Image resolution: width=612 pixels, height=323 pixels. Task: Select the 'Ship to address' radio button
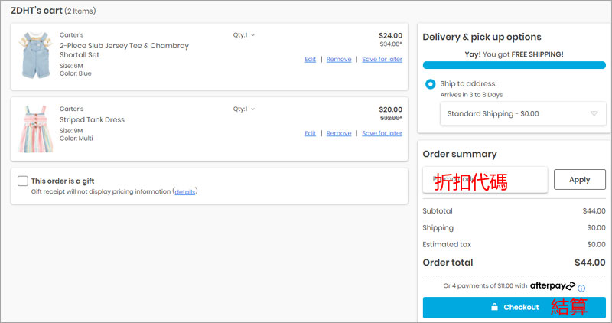click(430, 84)
